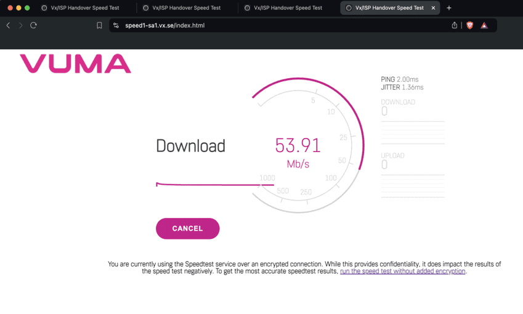Open the Brave Rewards triangle icon

(x=484, y=25)
